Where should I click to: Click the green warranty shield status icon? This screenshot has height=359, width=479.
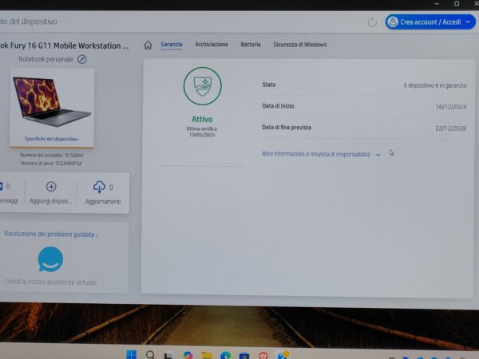(203, 86)
